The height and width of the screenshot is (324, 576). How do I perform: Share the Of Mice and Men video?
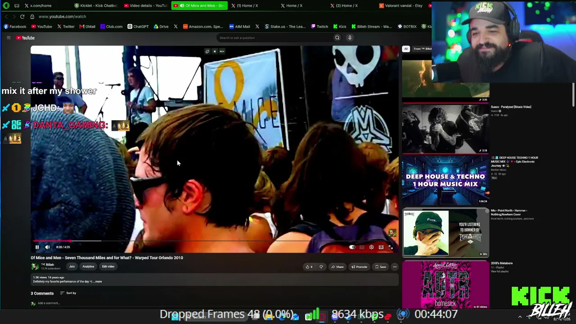click(x=337, y=267)
